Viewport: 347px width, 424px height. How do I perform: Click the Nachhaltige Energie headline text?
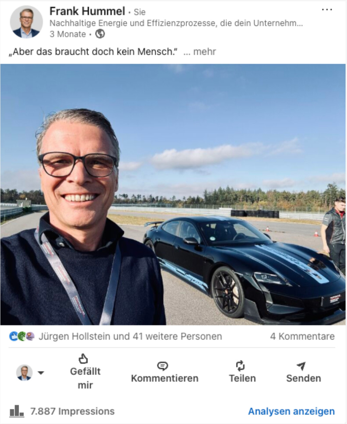pyautogui.click(x=176, y=23)
